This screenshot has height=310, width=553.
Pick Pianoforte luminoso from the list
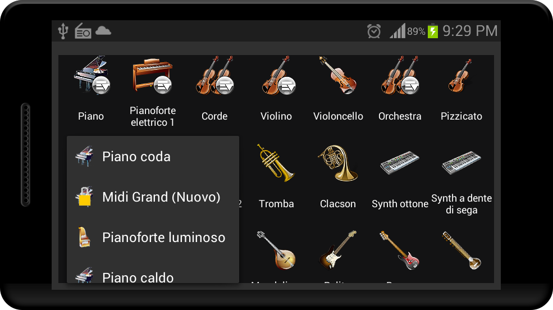coord(153,238)
